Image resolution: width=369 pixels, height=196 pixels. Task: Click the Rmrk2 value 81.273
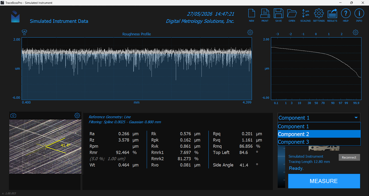pyautogui.click(x=184, y=159)
